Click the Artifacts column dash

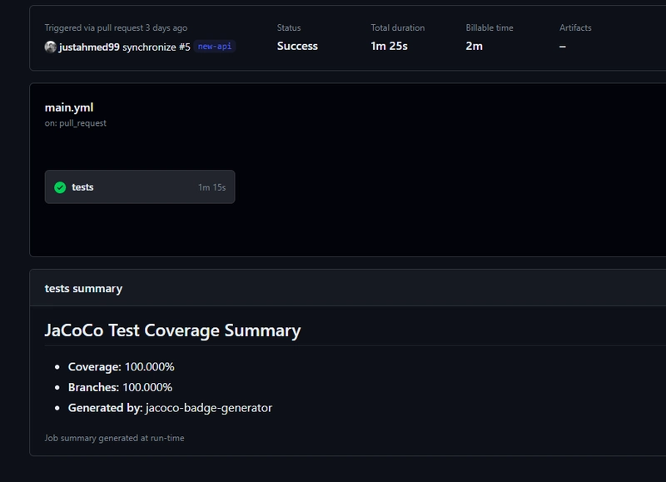(564, 46)
